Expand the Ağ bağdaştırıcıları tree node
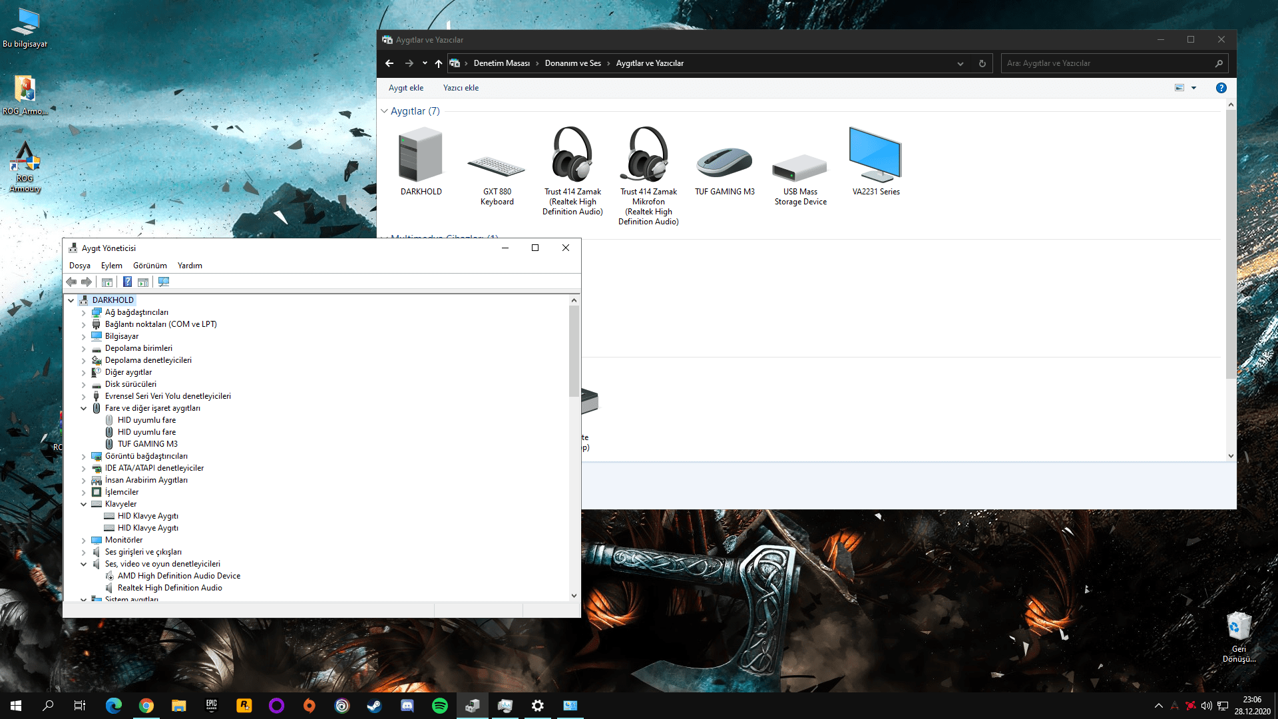The width and height of the screenshot is (1278, 719). pos(84,312)
